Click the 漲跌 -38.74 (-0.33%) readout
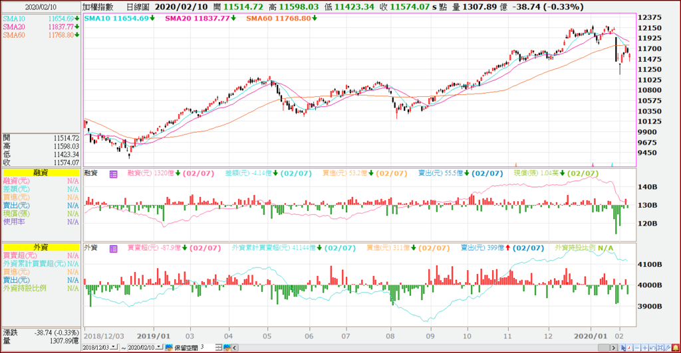 [x=41, y=332]
